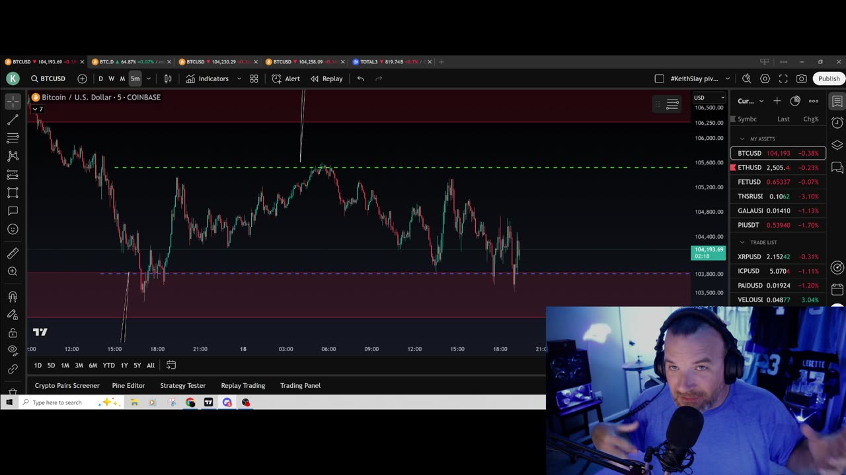Open the object tree layers sidebar icon
The height and width of the screenshot is (475, 846).
click(x=837, y=145)
